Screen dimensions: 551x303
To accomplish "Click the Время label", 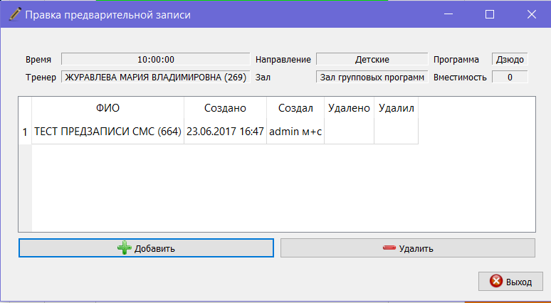I will [38, 60].
